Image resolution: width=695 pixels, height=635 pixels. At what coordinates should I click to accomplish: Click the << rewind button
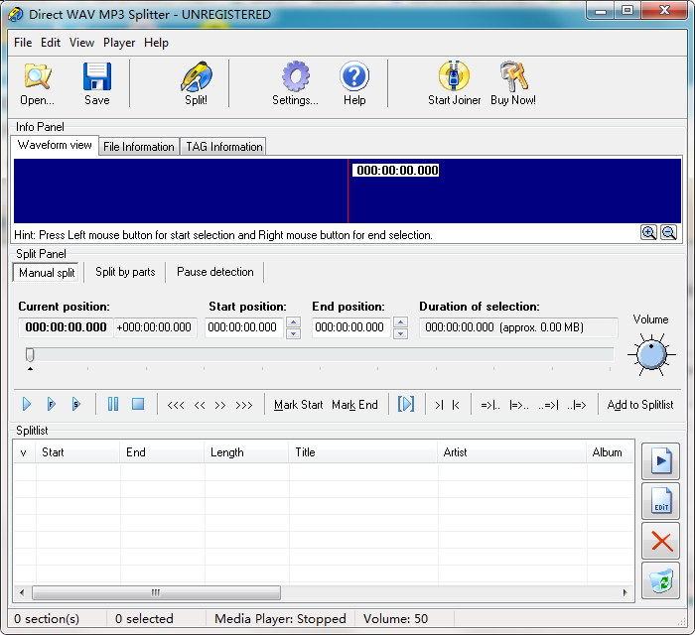200,405
